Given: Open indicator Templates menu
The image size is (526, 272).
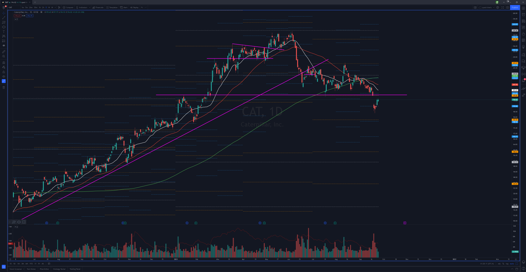Looking at the screenshot, I should pos(112,7).
